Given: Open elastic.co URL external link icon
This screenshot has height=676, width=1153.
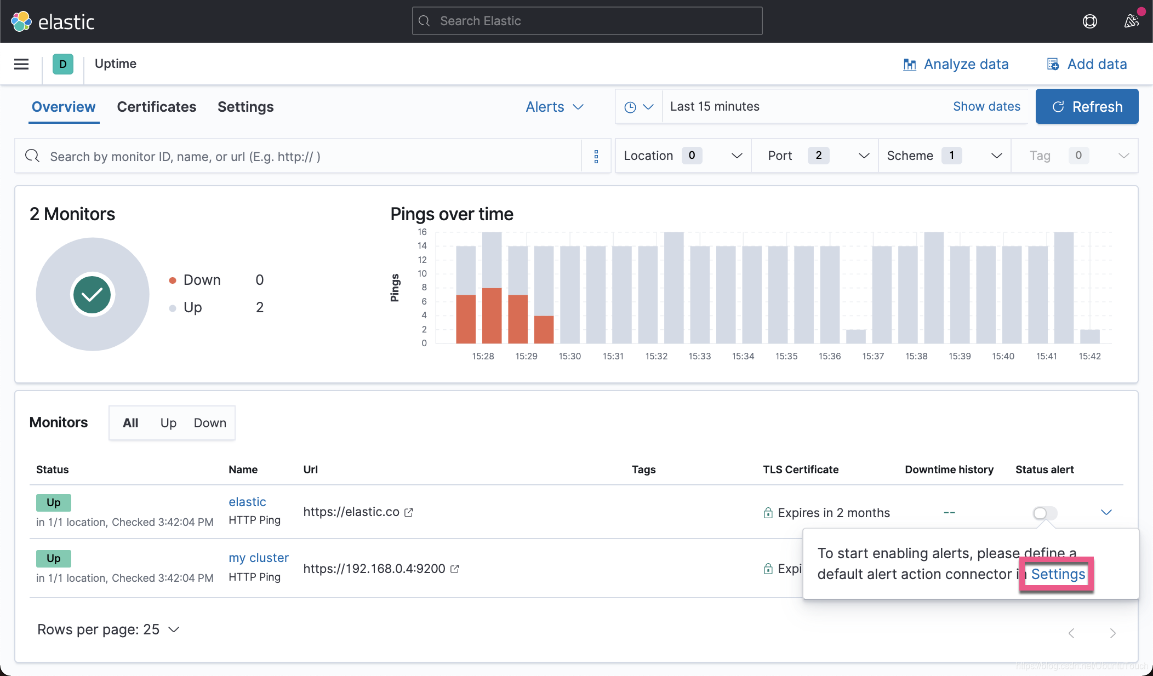Looking at the screenshot, I should tap(409, 512).
